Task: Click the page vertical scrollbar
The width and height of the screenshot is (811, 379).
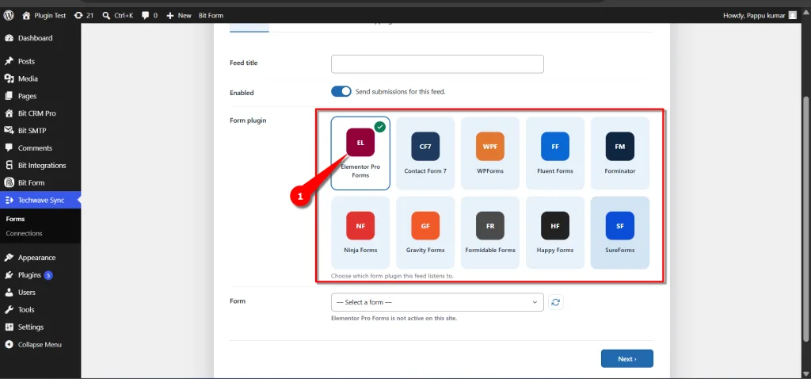Action: [807, 220]
